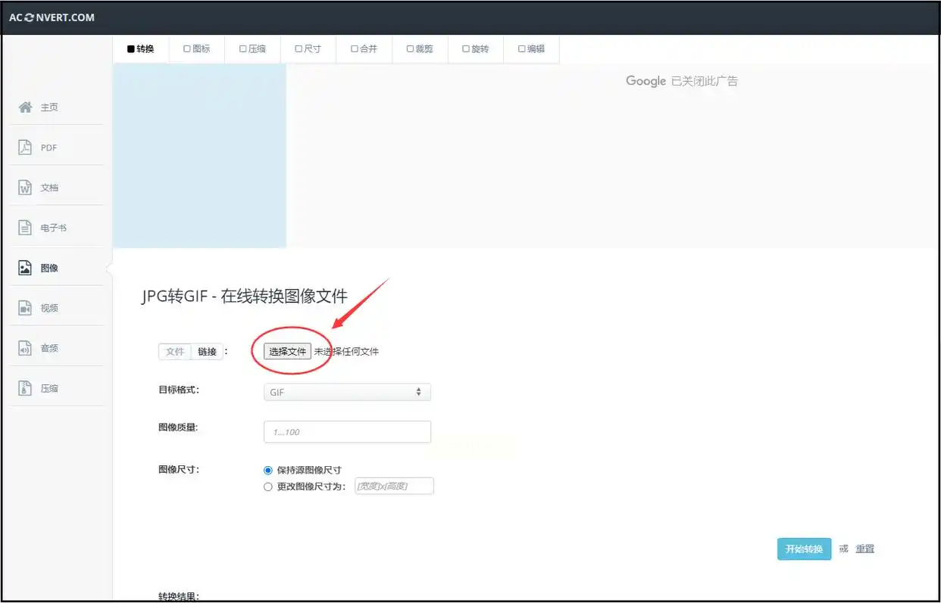This screenshot has width=941, height=603.
Task: Open the 目标格式 GIF dropdown
Action: 347,392
